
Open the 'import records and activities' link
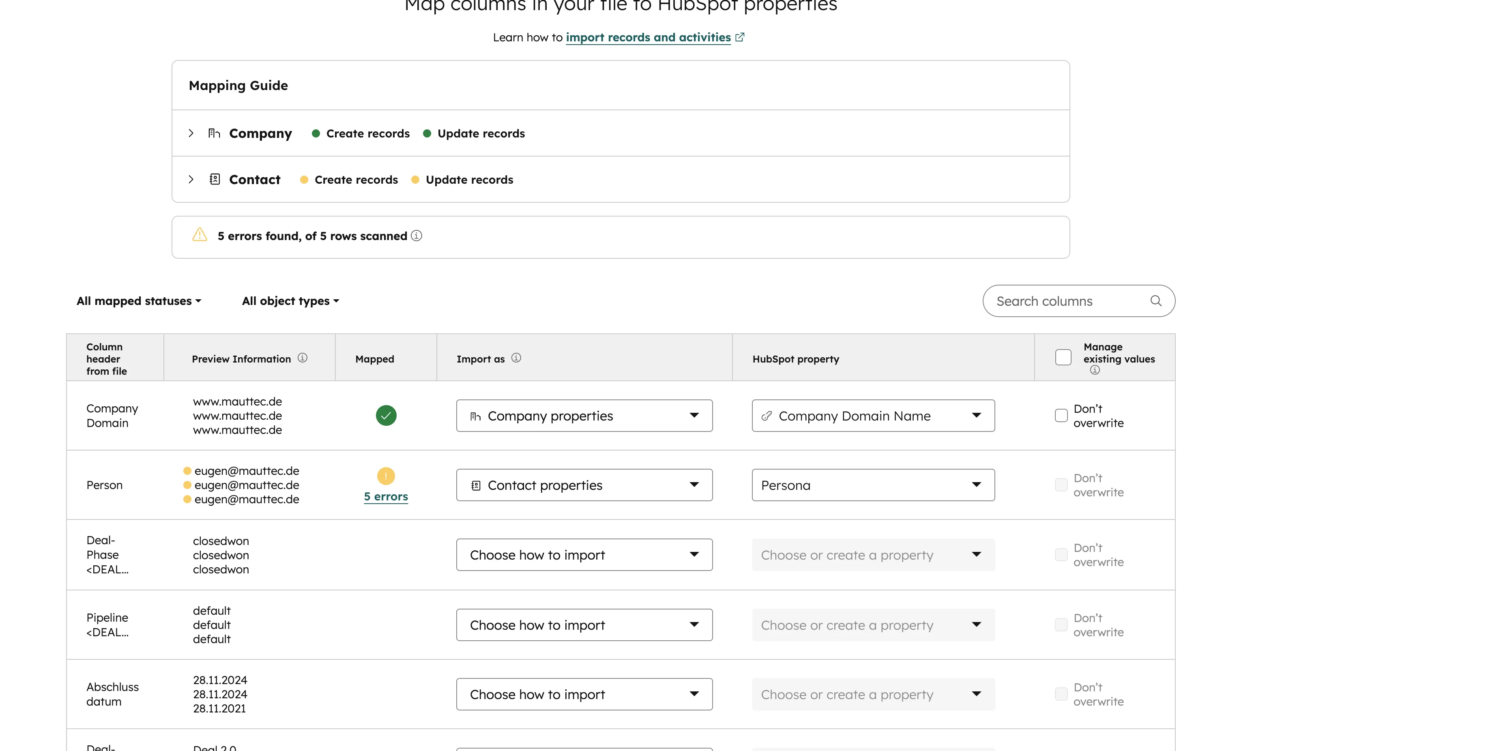coord(648,37)
